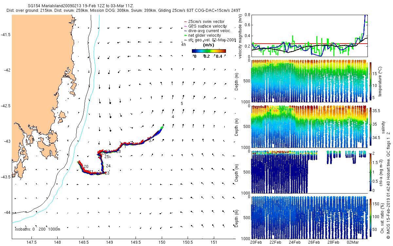Image resolution: width=393 pixels, height=246 pixels.
Task: Click longitude tick label '148.5'
Action: 83,242
